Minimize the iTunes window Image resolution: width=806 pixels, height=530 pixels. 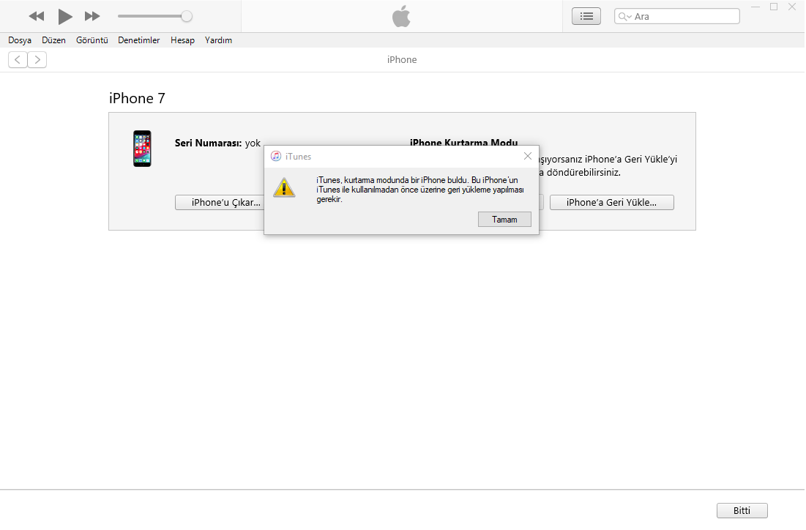755,7
